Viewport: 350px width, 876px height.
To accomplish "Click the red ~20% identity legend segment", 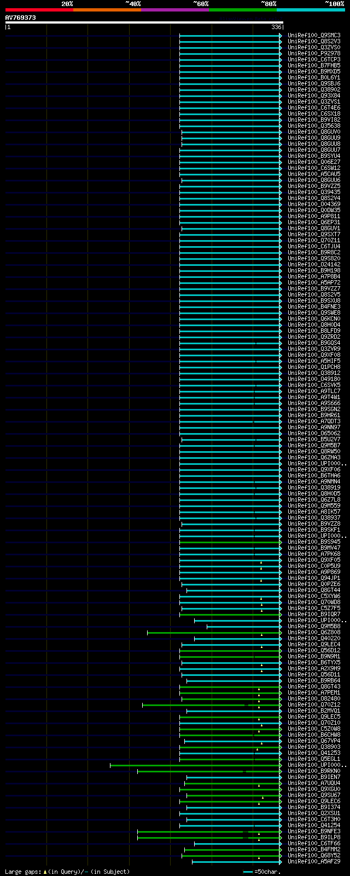I will (39, 10).
